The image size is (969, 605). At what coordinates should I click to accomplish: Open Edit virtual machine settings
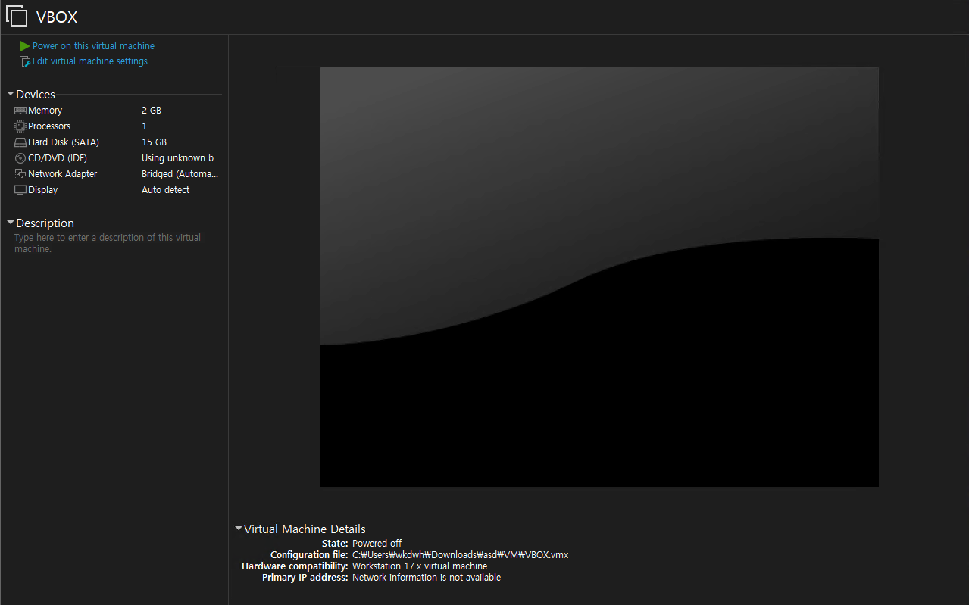pos(90,61)
